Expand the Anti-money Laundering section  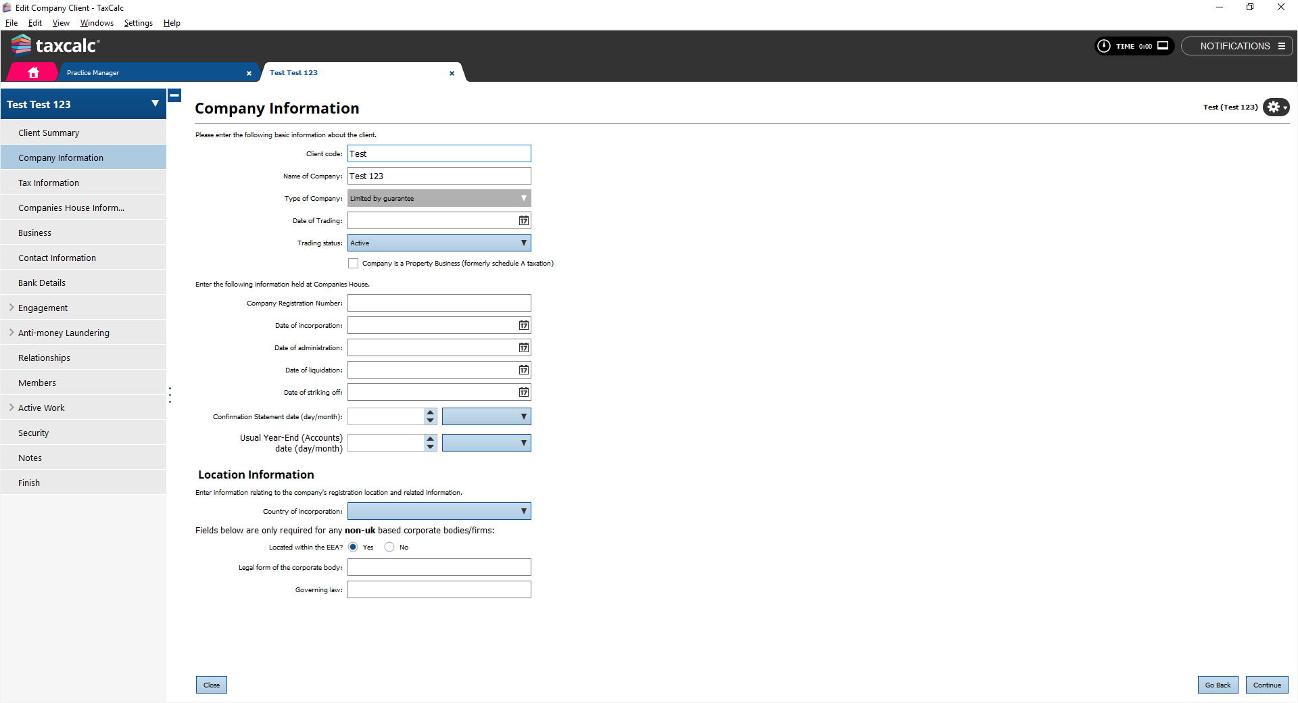pyautogui.click(x=11, y=333)
